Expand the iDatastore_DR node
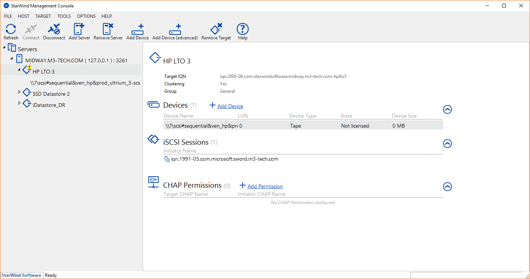 click(x=19, y=103)
